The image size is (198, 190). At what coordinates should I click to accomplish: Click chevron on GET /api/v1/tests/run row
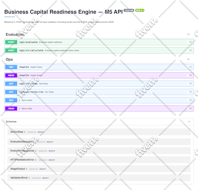point(191,92)
